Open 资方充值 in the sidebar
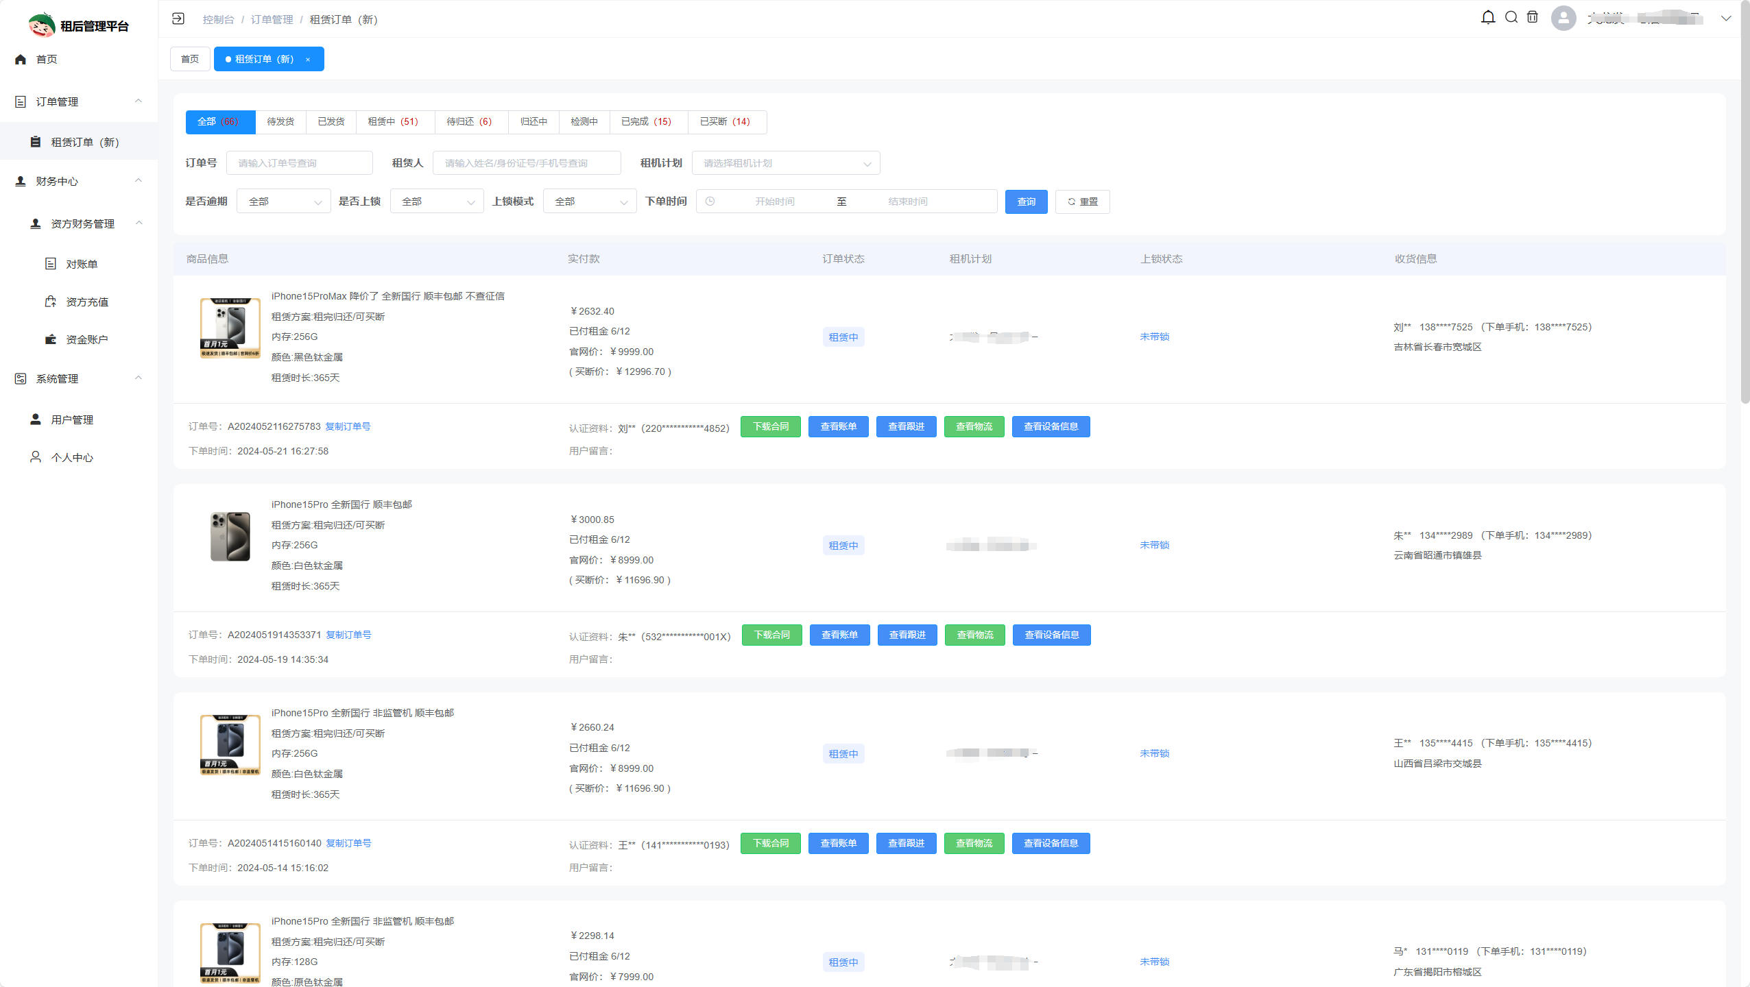The width and height of the screenshot is (1750, 987). (86, 302)
